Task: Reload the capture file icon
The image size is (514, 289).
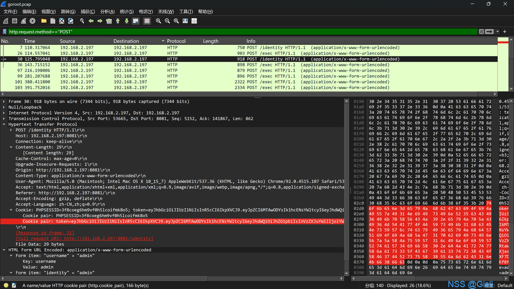Action: (x=71, y=21)
